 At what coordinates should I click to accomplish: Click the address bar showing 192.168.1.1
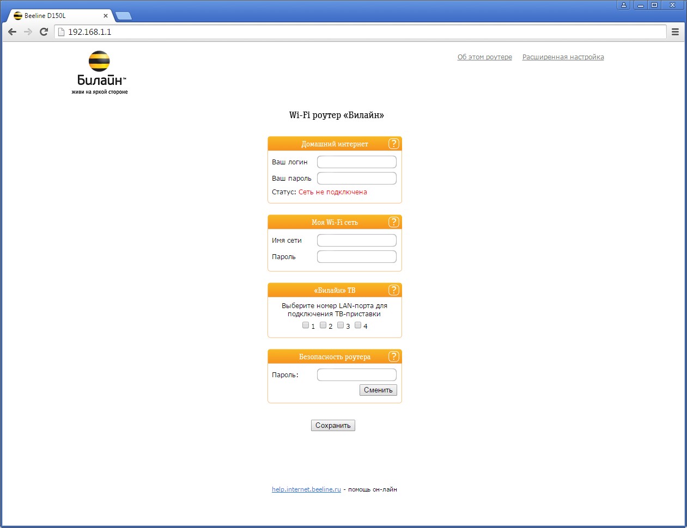tap(361, 32)
